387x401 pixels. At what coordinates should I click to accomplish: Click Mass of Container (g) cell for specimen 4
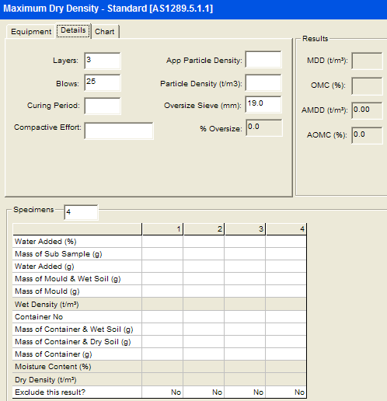coord(286,354)
